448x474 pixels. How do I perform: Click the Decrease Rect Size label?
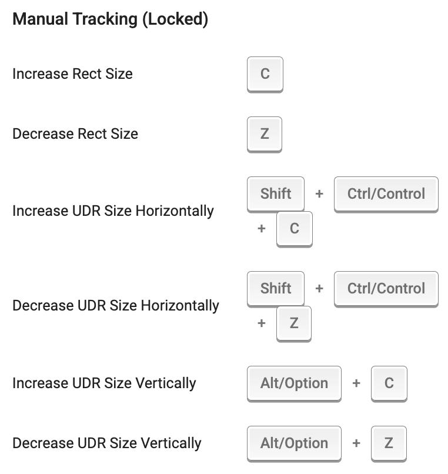[x=75, y=134]
